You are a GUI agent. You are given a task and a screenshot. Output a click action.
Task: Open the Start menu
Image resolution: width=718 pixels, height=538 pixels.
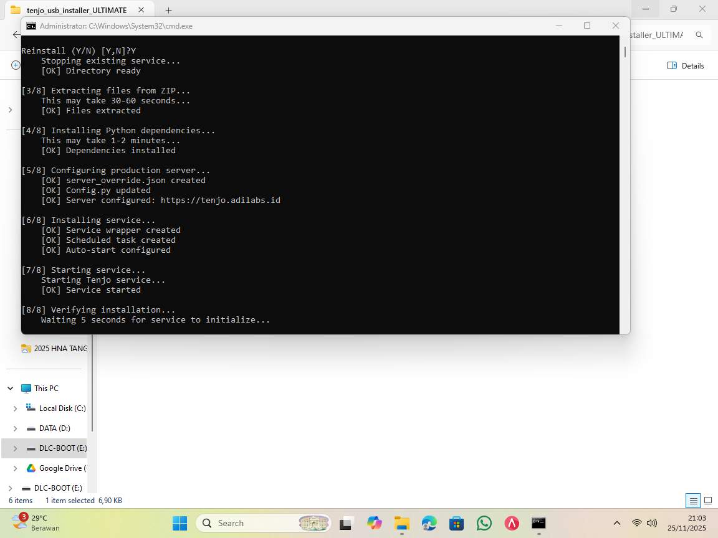point(179,523)
